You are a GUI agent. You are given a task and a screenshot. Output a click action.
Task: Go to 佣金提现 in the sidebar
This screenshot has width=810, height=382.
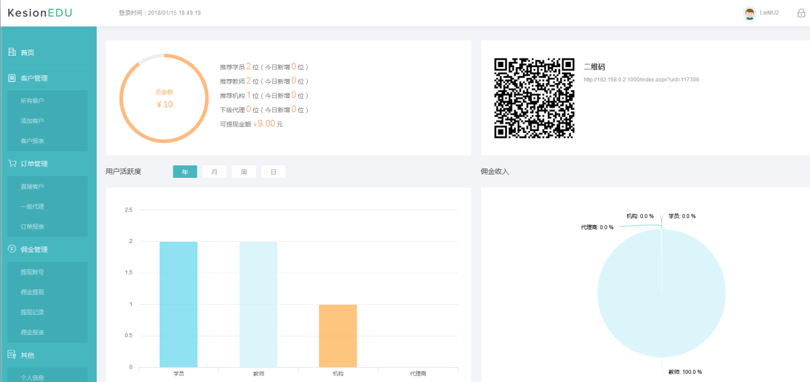tap(33, 293)
